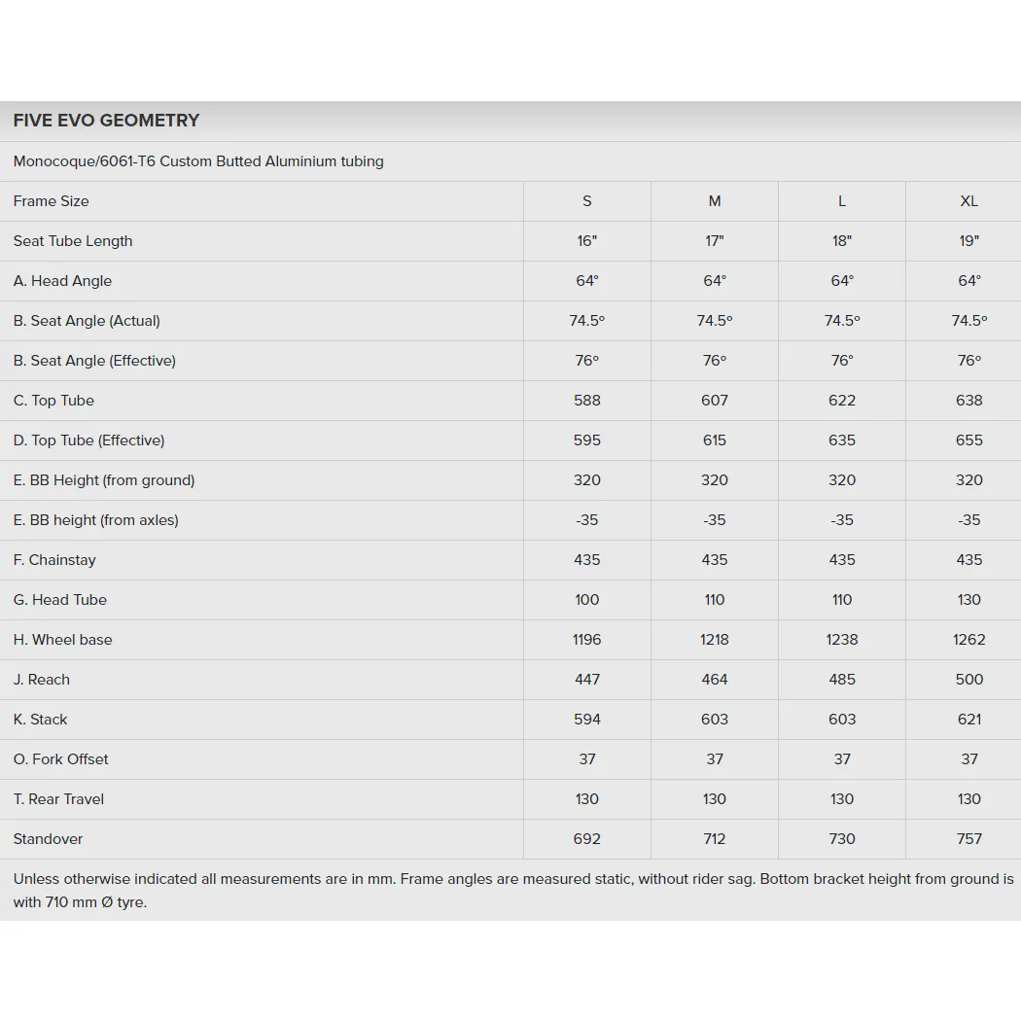Click the T. Rear Travel row label
Screen dimensions: 1021x1021
pos(58,799)
